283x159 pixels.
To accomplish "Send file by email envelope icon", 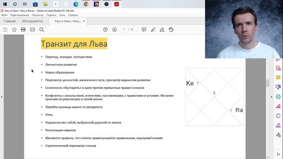I will coord(32,30).
